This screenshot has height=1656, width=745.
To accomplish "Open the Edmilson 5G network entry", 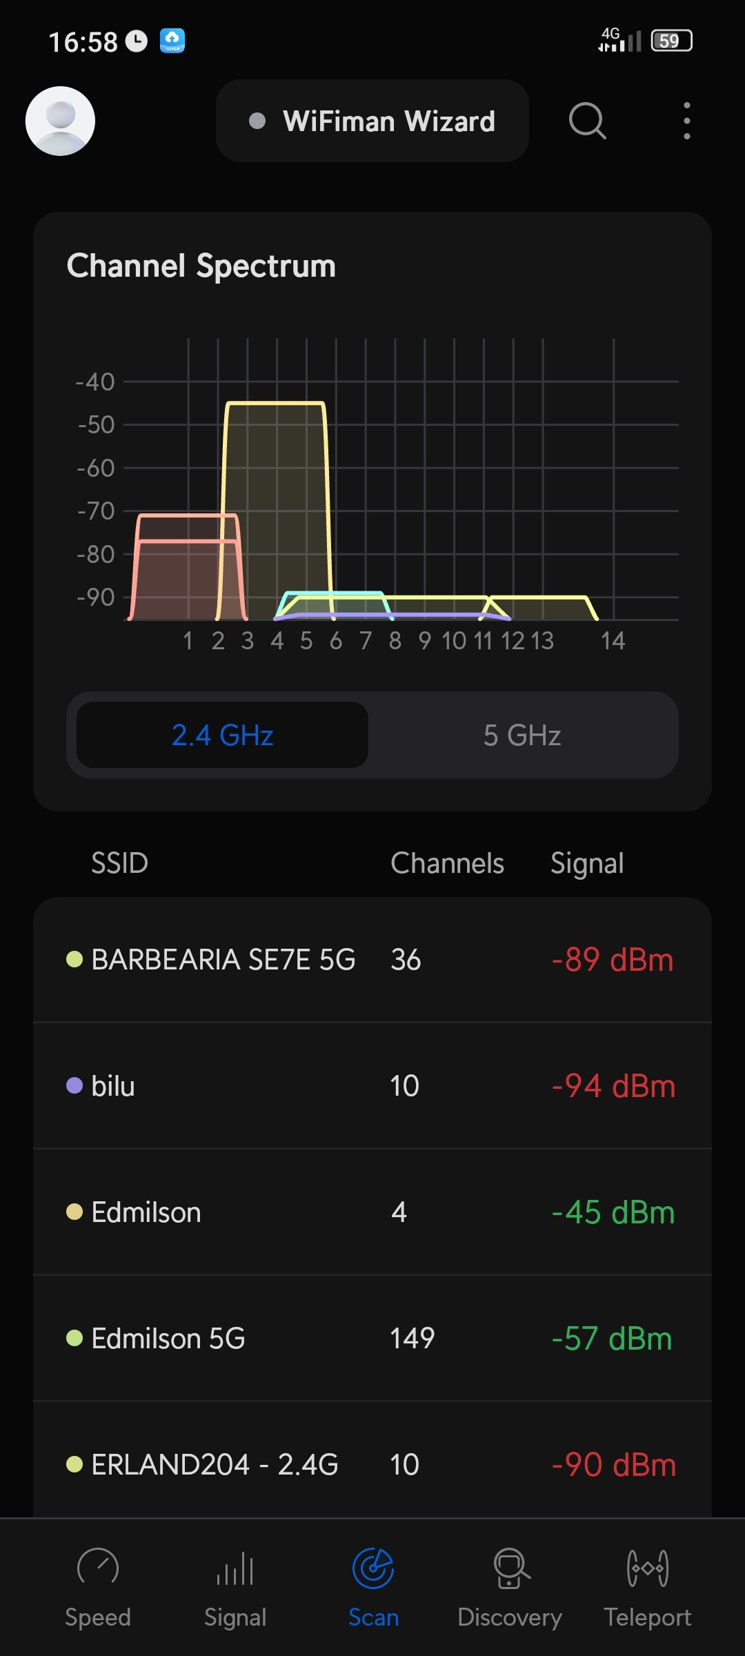I will point(372,1339).
